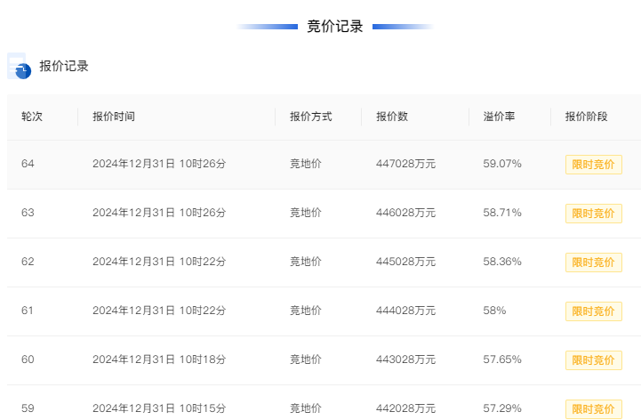641x420 pixels.
Task: Click the 报价方式 column header
Action: point(311,117)
